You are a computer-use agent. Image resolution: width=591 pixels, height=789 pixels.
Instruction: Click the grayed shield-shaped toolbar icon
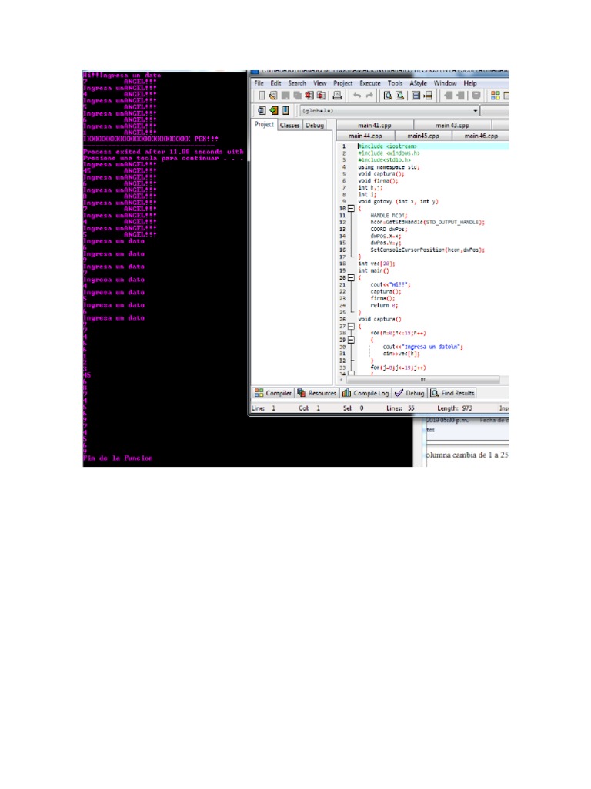point(476,95)
